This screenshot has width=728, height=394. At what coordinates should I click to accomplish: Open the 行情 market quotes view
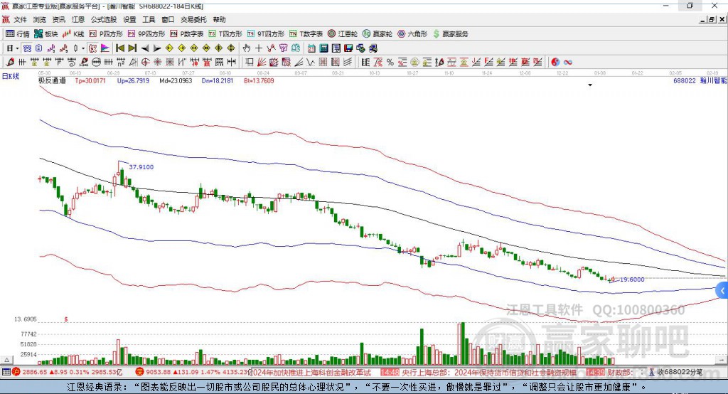18,34
